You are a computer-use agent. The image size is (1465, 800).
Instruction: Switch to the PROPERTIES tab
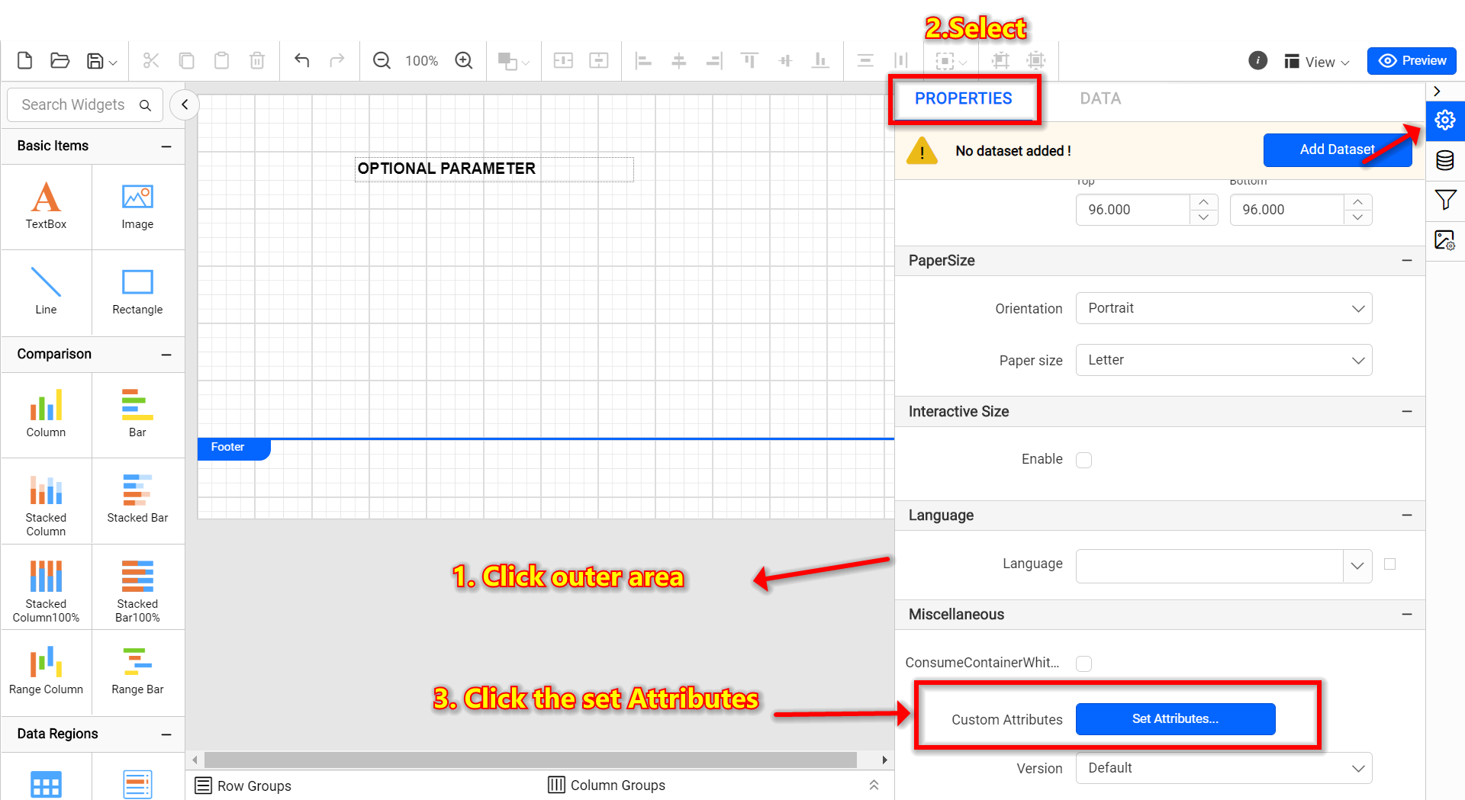964,98
